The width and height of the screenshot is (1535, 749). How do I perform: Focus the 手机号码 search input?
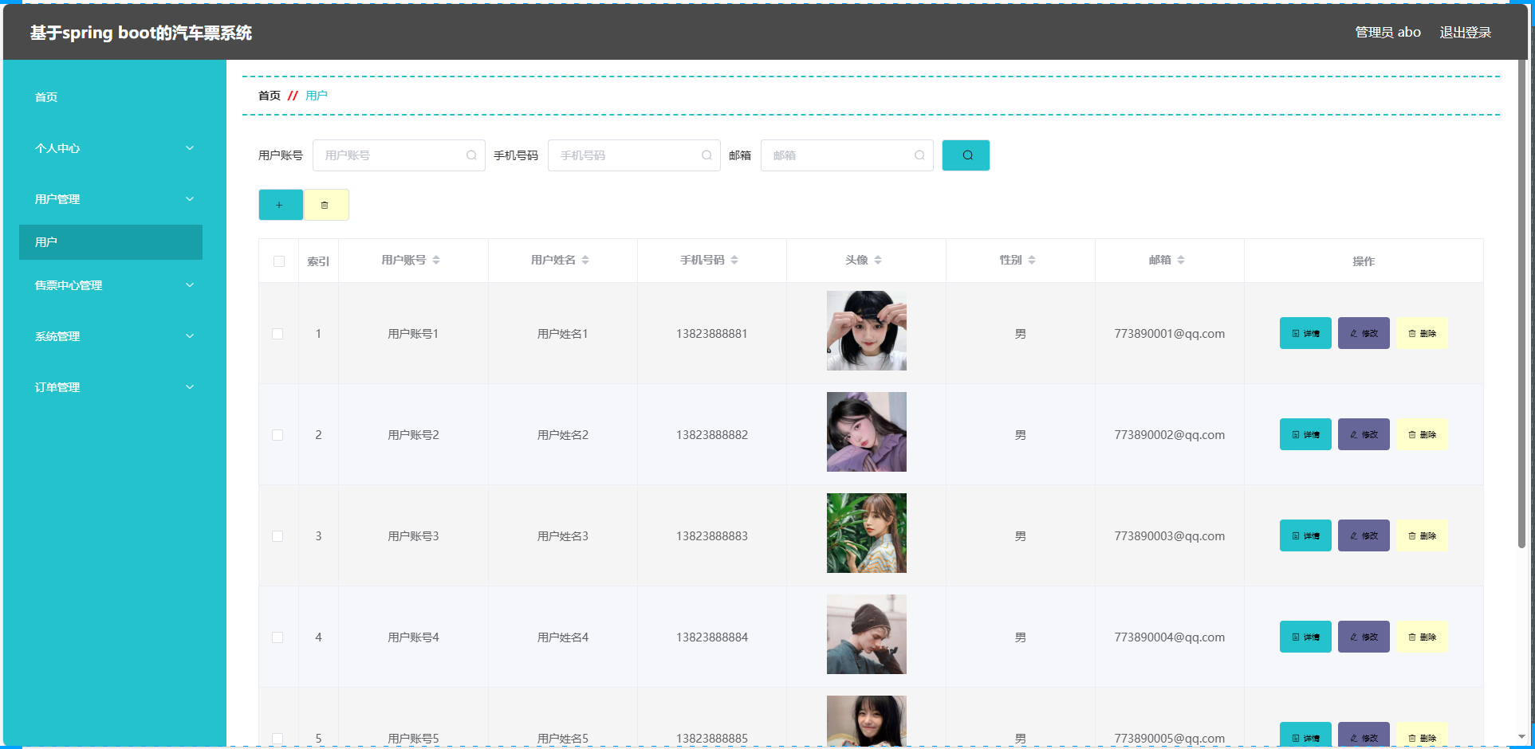(634, 155)
